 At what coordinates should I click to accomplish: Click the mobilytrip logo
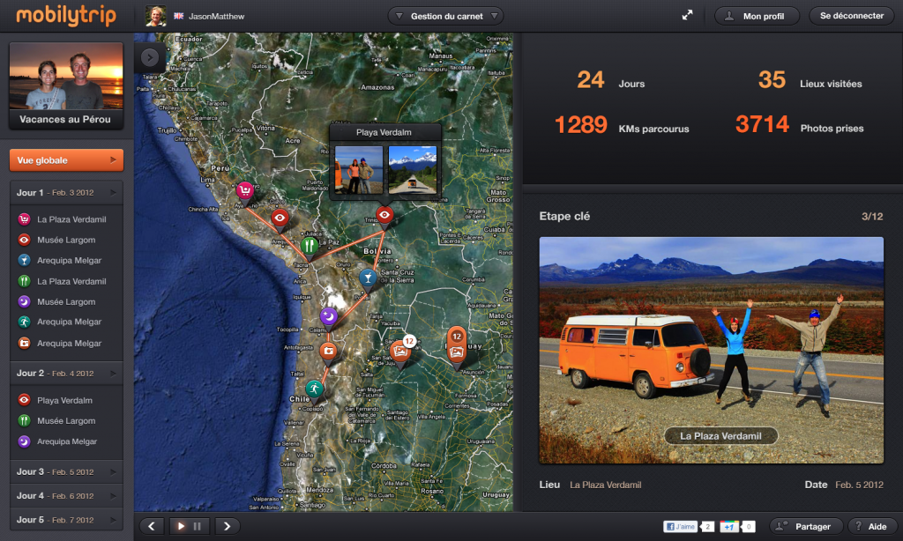65,16
